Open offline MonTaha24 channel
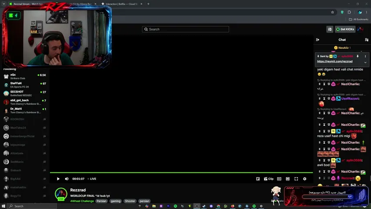Screen dimensions: 371x209 click(x=25, y=128)
